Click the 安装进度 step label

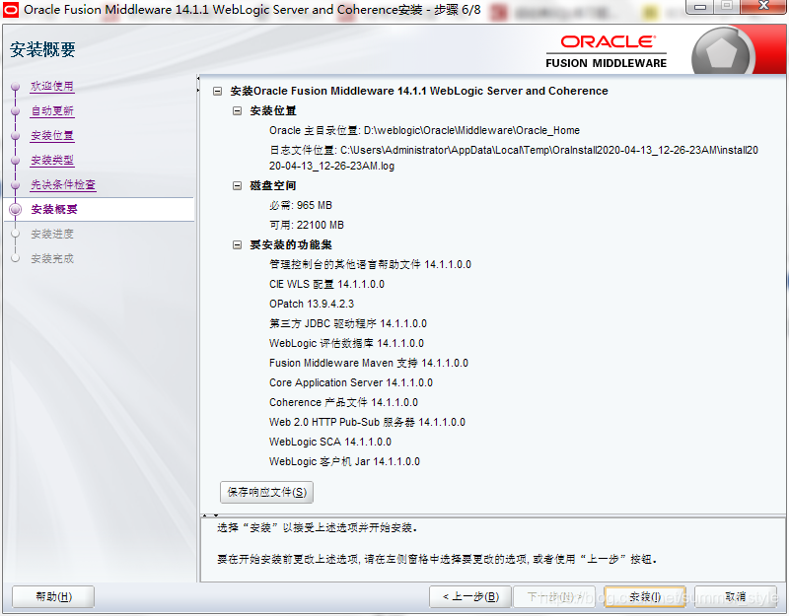coord(52,234)
